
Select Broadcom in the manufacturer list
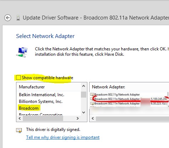tap(29, 108)
